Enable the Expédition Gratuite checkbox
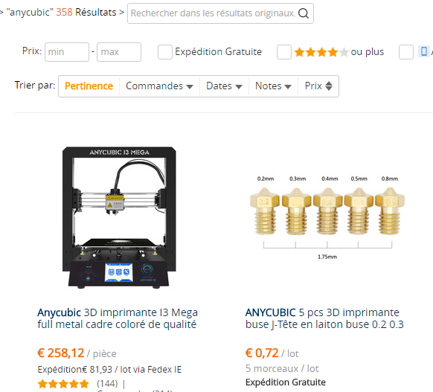This screenshot has width=433, height=392. 165,52
